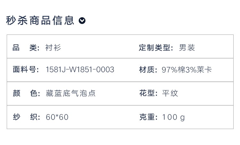
Task: Select the 材质 label
Action: (148, 70)
